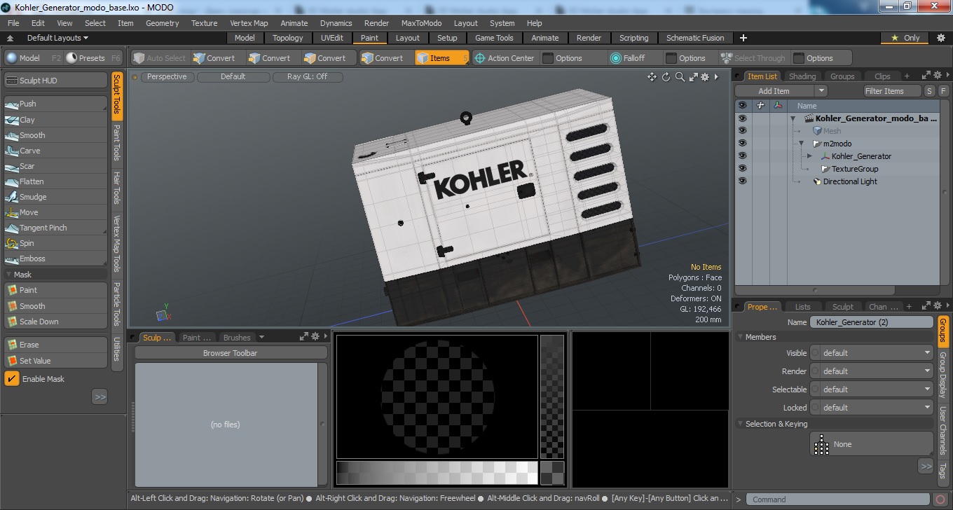
Task: Select the Smooth sculpt tool
Action: [56, 135]
